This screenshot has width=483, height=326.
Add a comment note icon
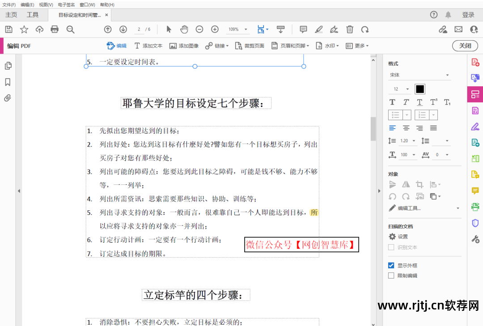303,29
